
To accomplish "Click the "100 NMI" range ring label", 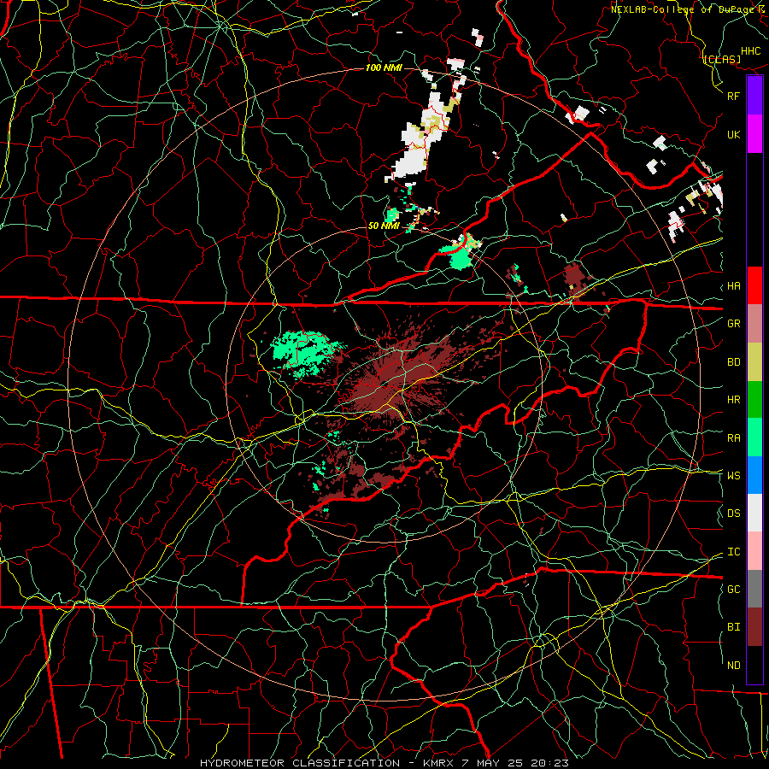I will point(384,68).
